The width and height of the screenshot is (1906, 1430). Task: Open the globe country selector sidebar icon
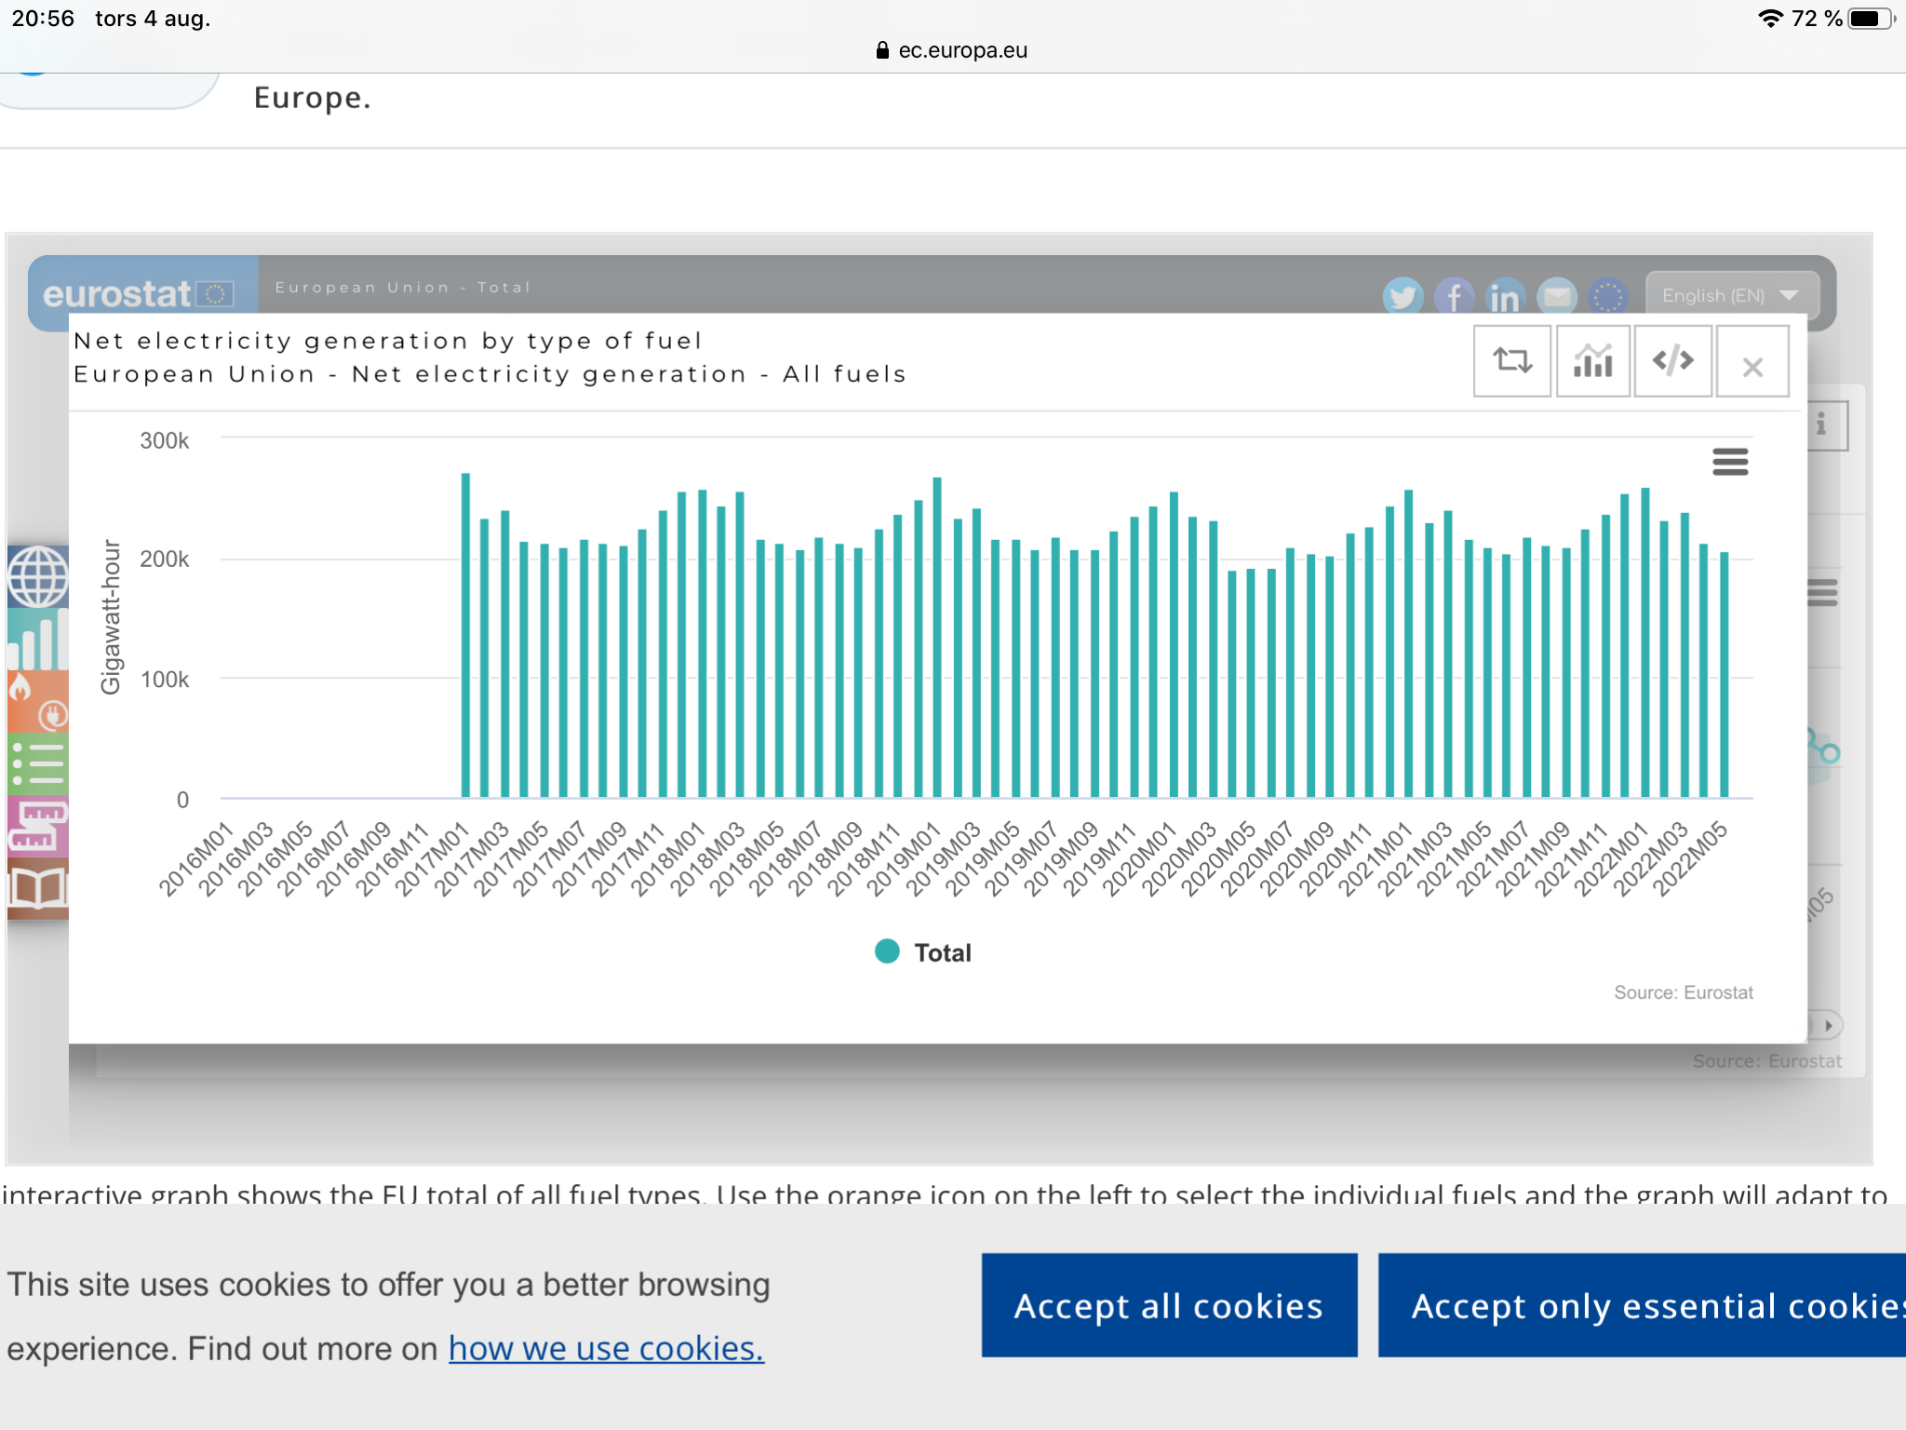tap(37, 576)
